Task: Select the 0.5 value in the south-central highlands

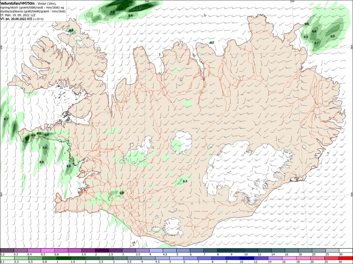Action: [185, 181]
